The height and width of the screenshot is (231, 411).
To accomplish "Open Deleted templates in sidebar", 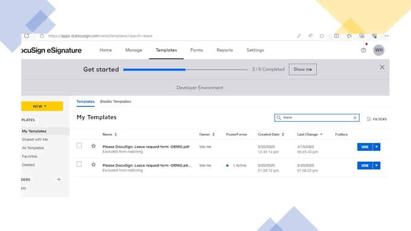I will pos(28,165).
